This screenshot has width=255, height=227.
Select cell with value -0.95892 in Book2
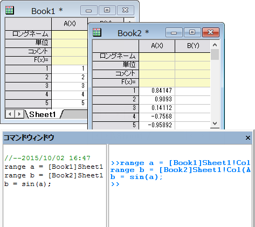(x=157, y=125)
